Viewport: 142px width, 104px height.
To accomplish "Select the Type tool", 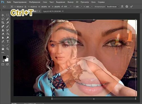I will [8, 41].
